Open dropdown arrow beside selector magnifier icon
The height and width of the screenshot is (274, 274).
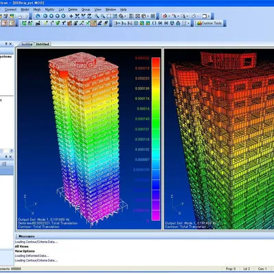(187, 16)
